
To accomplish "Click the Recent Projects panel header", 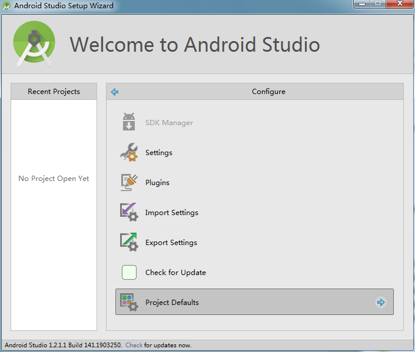I will point(54,92).
